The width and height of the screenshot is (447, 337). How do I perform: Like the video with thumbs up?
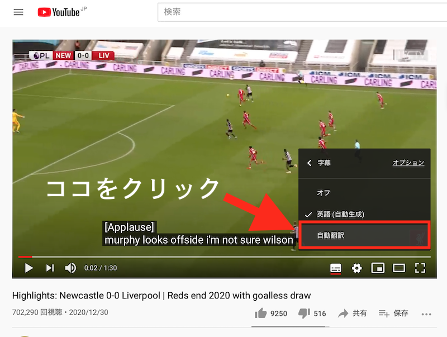click(x=271, y=314)
